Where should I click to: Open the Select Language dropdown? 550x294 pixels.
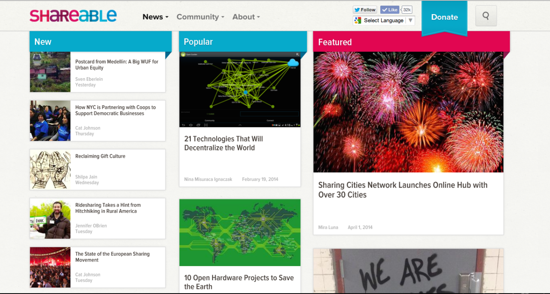pos(384,21)
